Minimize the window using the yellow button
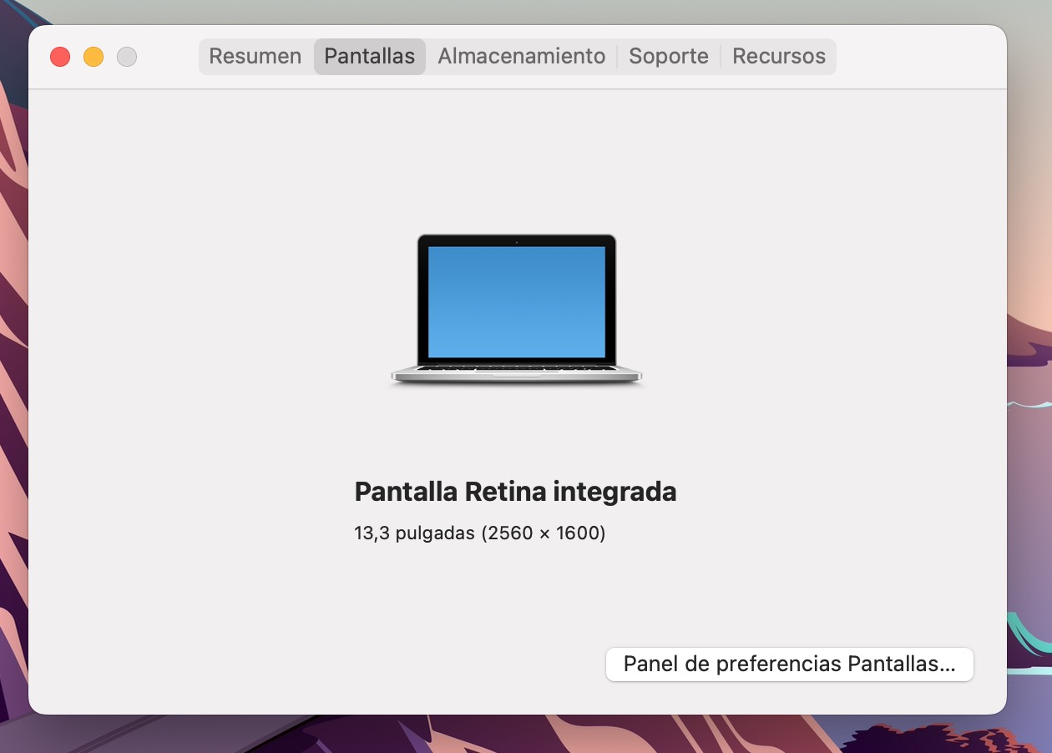This screenshot has width=1052, height=753. coord(94,57)
